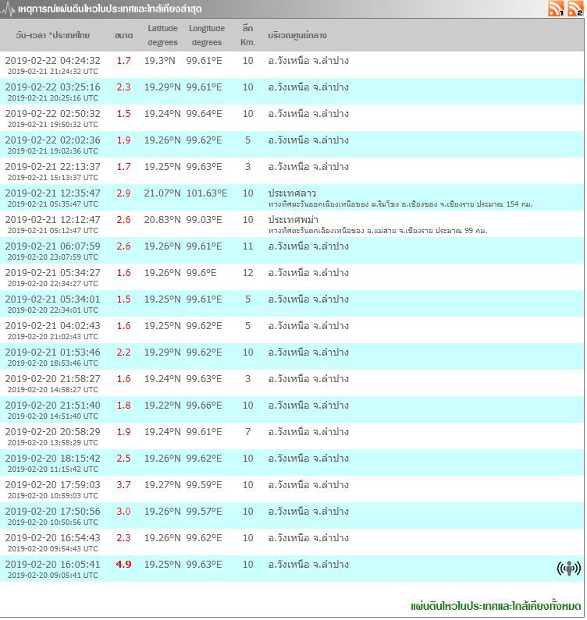The image size is (587, 620).
Task: Click the ขนาด magnitude column header
Action: (x=123, y=36)
